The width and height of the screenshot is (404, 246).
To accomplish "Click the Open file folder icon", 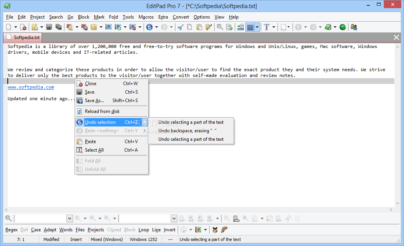I will [x=35, y=27].
